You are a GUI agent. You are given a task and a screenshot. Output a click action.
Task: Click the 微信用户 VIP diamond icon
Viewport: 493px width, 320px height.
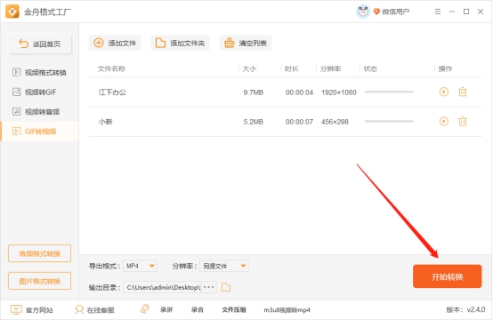click(x=376, y=12)
